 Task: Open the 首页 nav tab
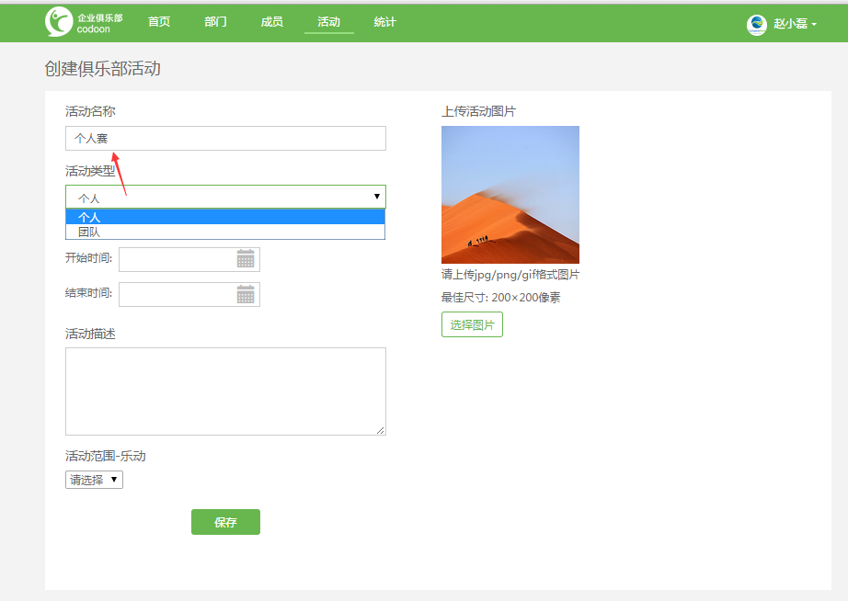click(159, 22)
